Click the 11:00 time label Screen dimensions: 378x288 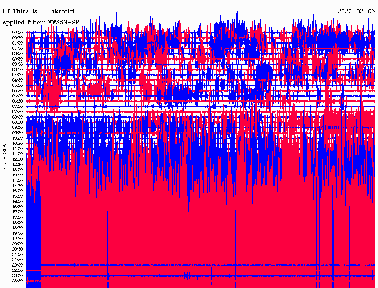coord(17,148)
